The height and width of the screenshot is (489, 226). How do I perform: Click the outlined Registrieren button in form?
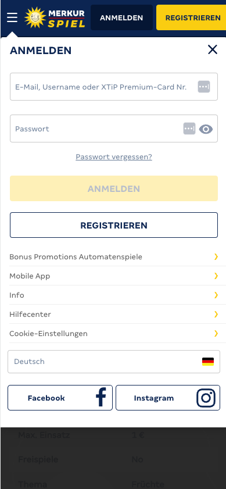[114, 225]
